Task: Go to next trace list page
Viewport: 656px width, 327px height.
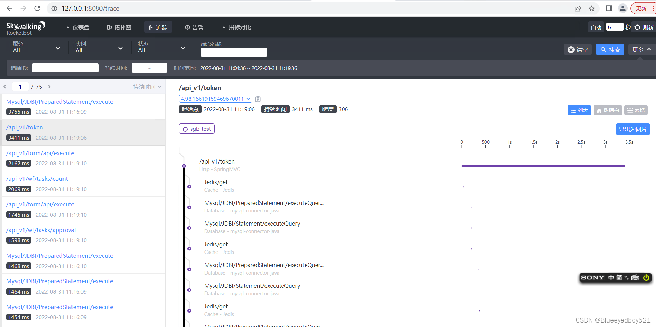Action: 49,87
